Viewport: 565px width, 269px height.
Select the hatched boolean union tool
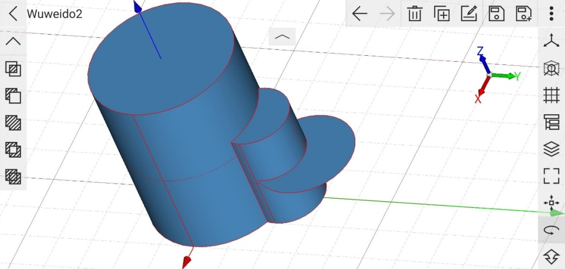(14, 123)
